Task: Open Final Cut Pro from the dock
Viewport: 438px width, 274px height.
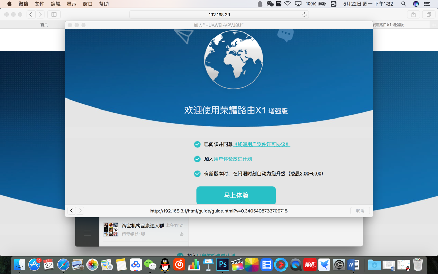Action: 237,265
